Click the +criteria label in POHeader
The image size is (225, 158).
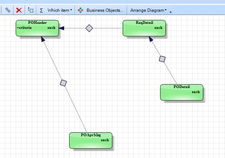click(x=24, y=28)
